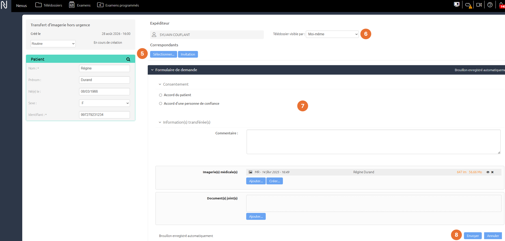Collapse the Consentement section
This screenshot has width=505, height=241.
[x=160, y=84]
